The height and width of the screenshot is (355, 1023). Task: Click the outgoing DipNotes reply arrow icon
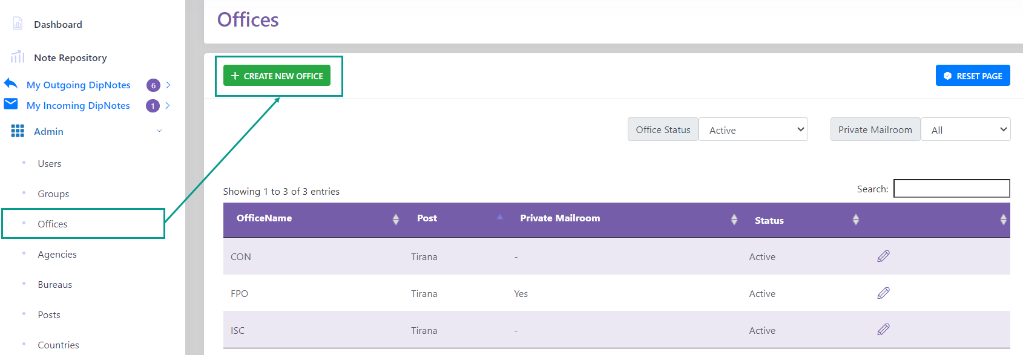11,83
